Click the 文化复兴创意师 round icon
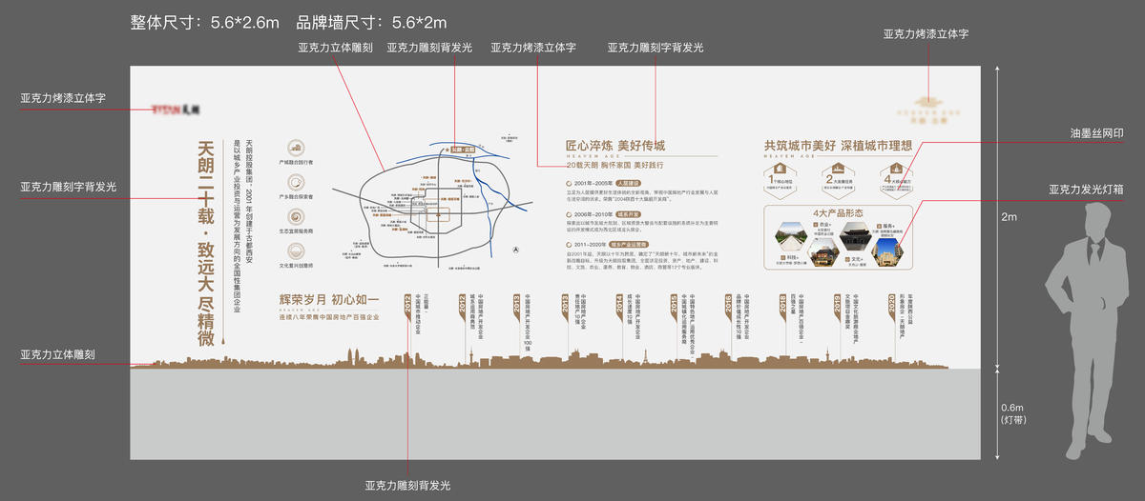The height and width of the screenshot is (501, 1145). pyautogui.click(x=297, y=252)
